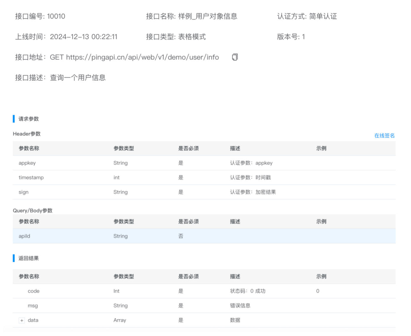Click 是否必须 column header in Query/Body table

(188, 221)
